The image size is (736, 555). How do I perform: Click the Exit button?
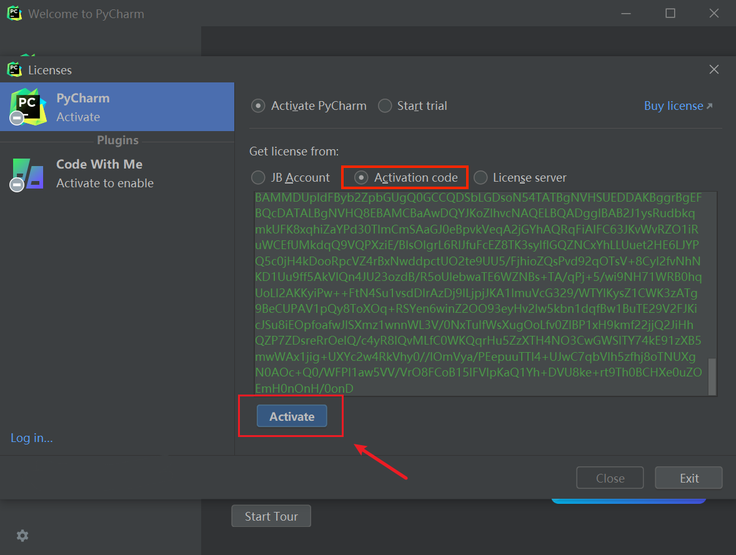click(689, 478)
